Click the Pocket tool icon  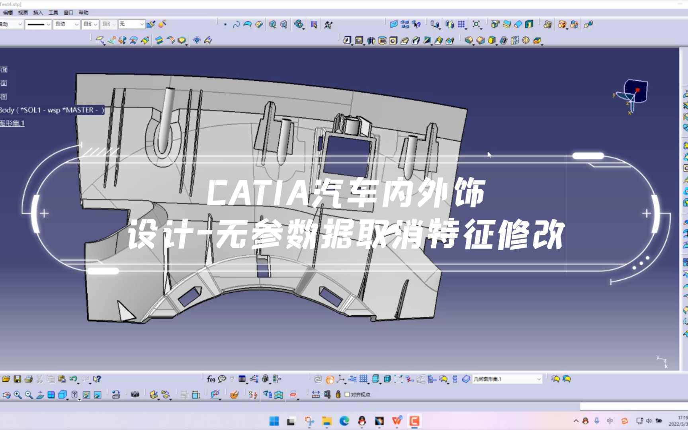click(x=359, y=40)
